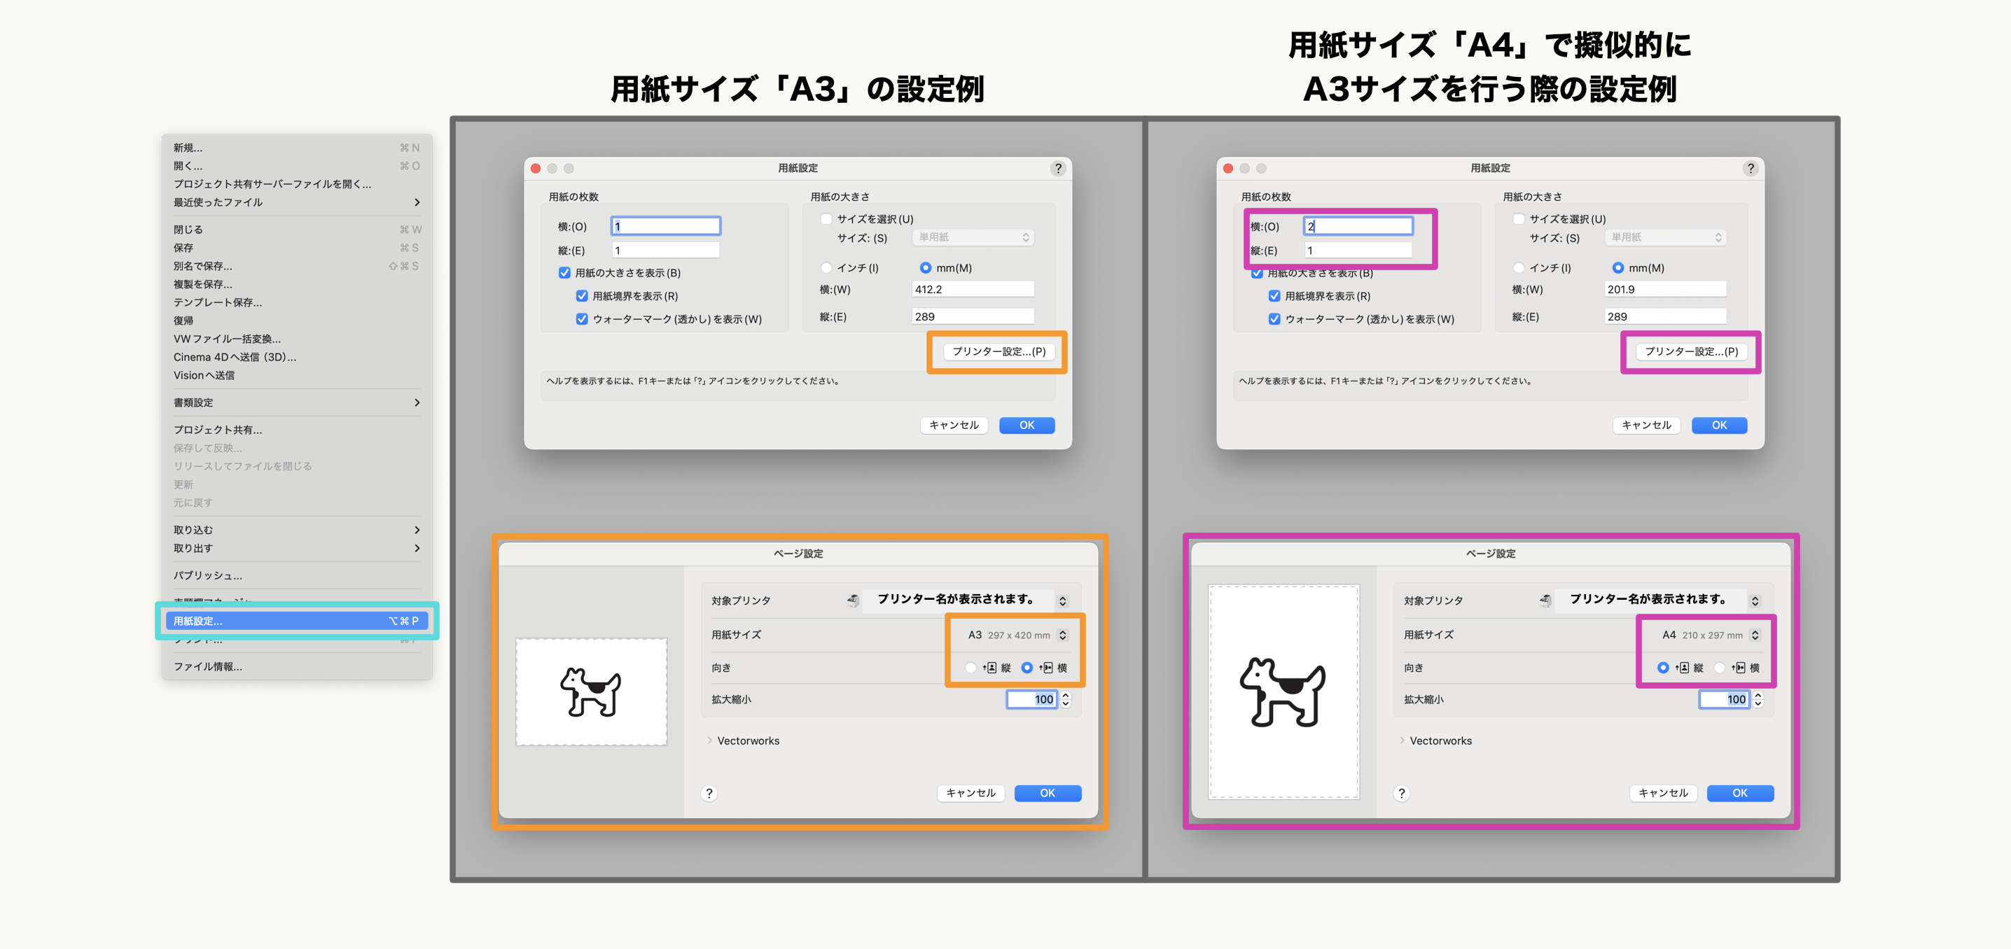Image resolution: width=2011 pixels, height=949 pixels.
Task: Click printer icon in A3 page setup
Action: [x=854, y=600]
